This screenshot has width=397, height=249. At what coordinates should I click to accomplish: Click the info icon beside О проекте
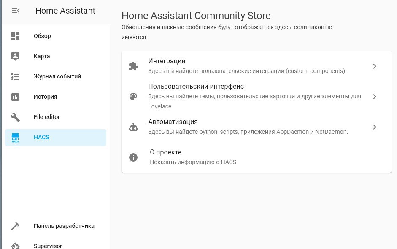133,157
